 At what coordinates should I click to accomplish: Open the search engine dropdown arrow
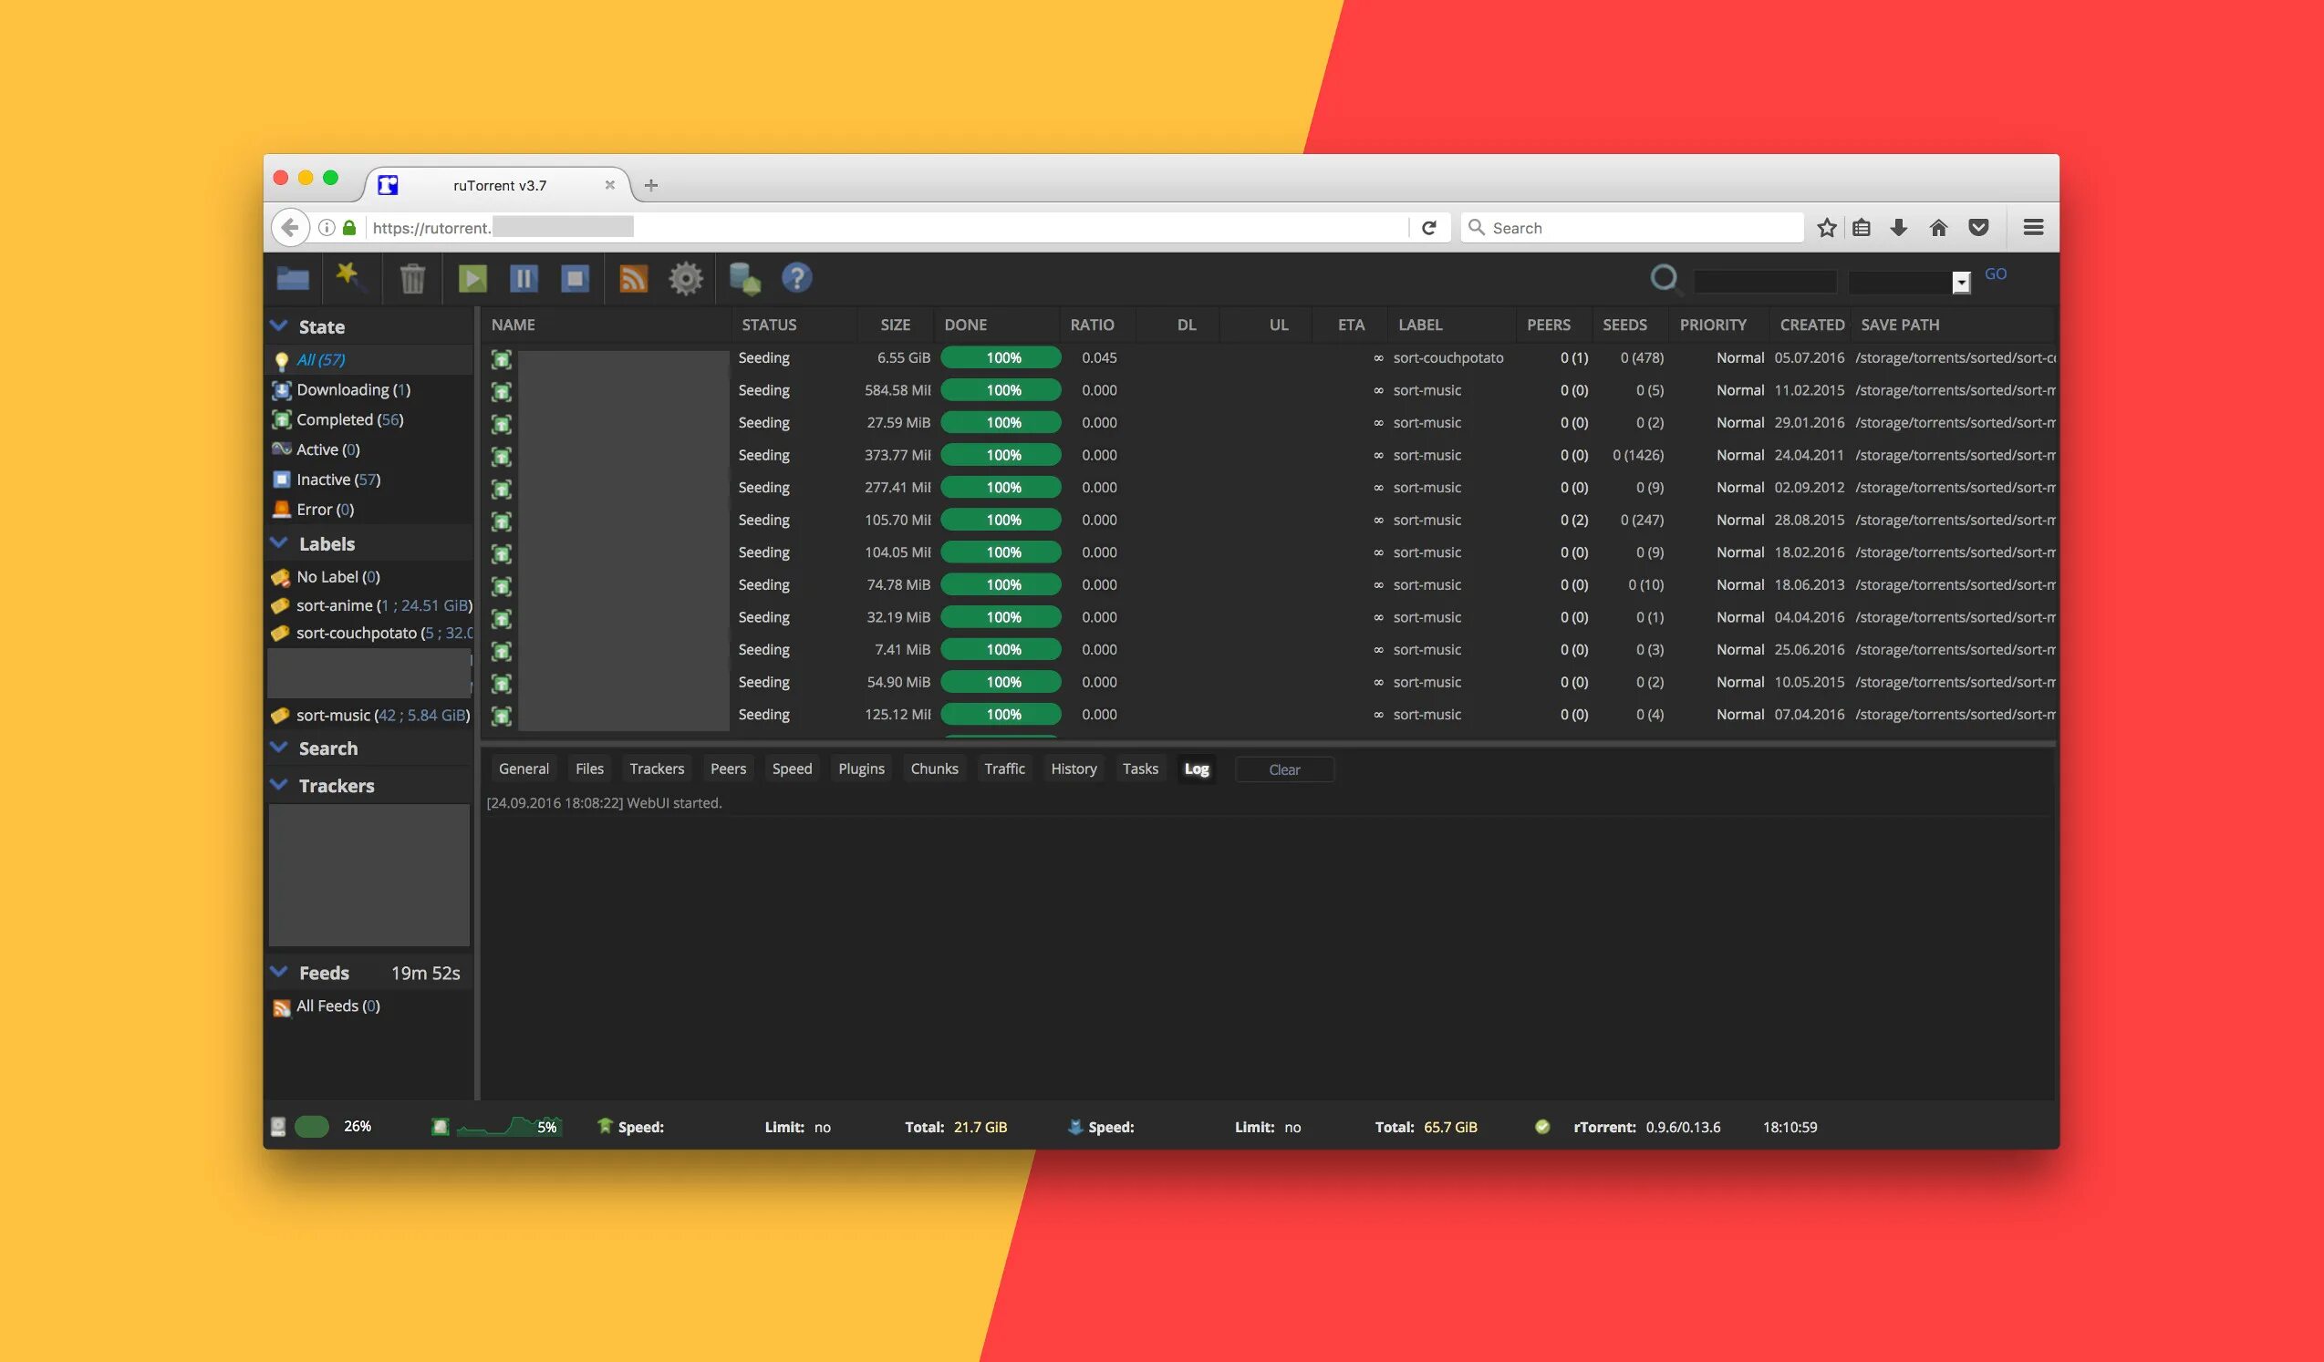1962,283
